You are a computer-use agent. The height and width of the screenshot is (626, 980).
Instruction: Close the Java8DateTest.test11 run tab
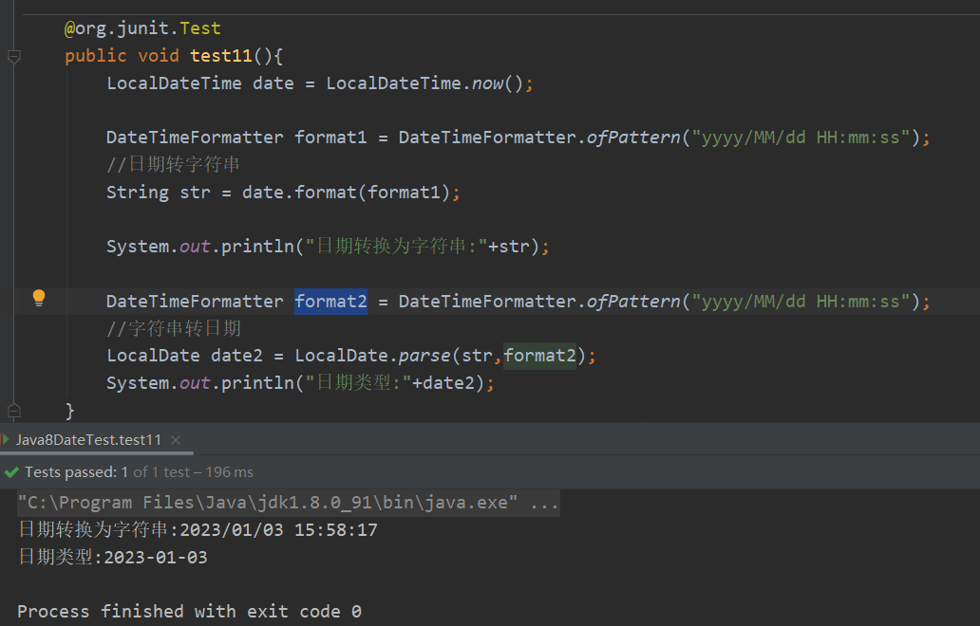(x=176, y=440)
